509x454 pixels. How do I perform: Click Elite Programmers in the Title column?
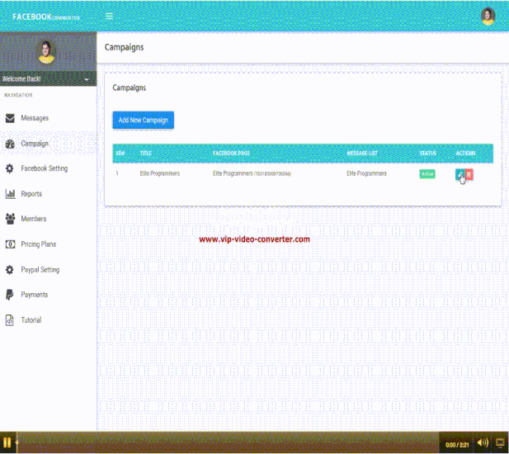point(160,173)
